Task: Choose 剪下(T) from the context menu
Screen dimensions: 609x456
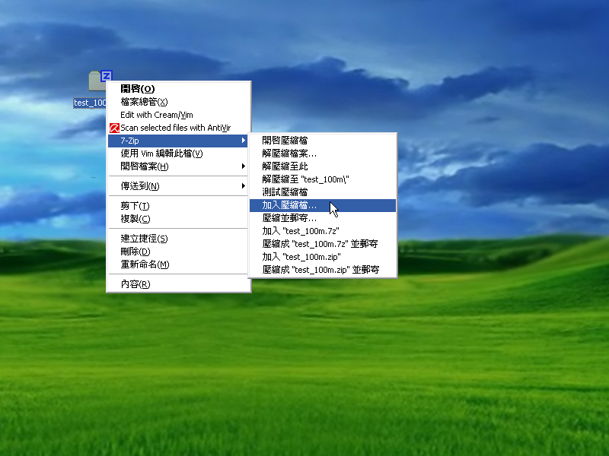Action: (179, 206)
